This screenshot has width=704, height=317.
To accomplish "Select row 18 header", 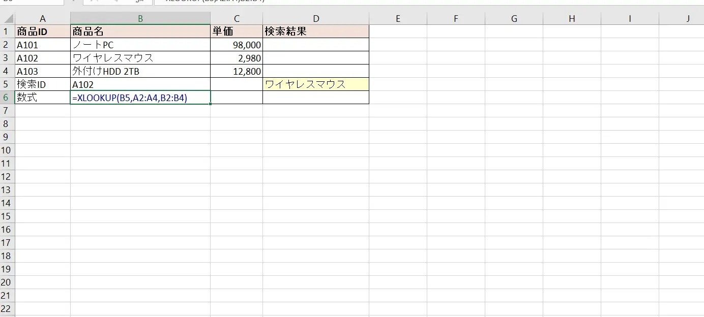I will pyautogui.click(x=8, y=256).
